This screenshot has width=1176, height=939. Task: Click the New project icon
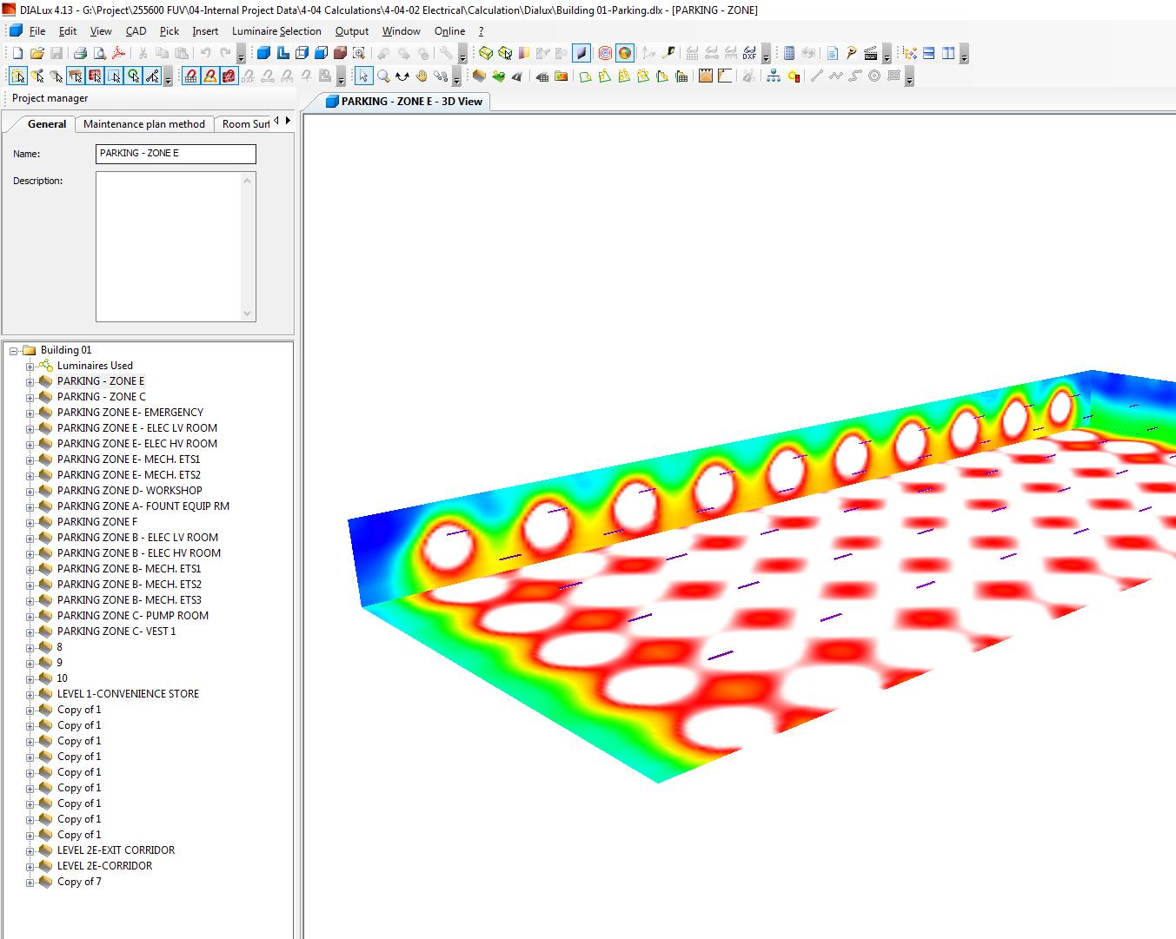click(17, 54)
